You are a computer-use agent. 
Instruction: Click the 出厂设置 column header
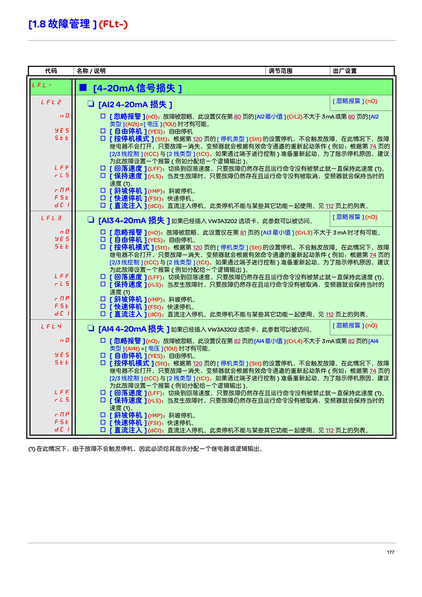click(344, 71)
